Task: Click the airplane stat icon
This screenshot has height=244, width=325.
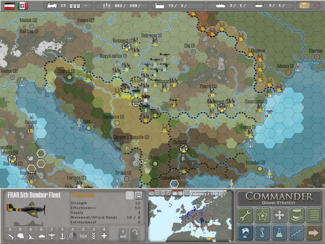Action: tap(52, 236)
